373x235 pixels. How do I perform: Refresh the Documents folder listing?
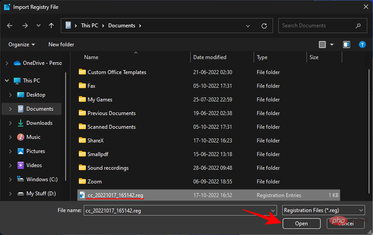click(x=264, y=26)
